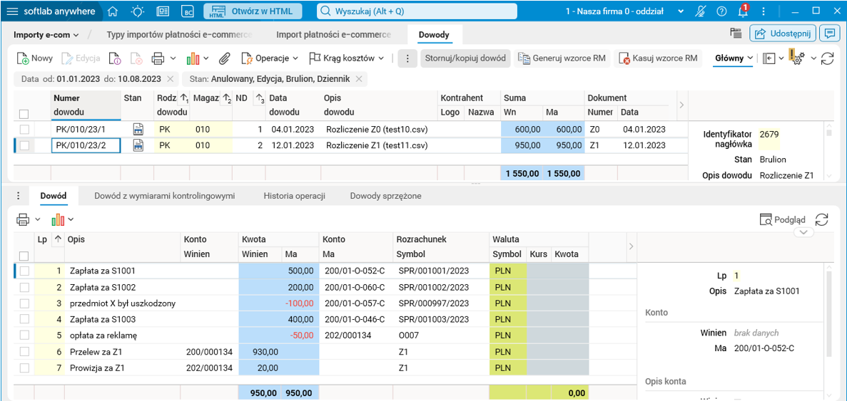The image size is (847, 401).
Task: Click the Stornuj/kopiuj dowód button
Action: click(465, 58)
